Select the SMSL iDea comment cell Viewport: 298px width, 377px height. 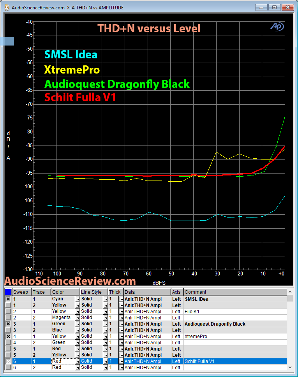(235, 299)
